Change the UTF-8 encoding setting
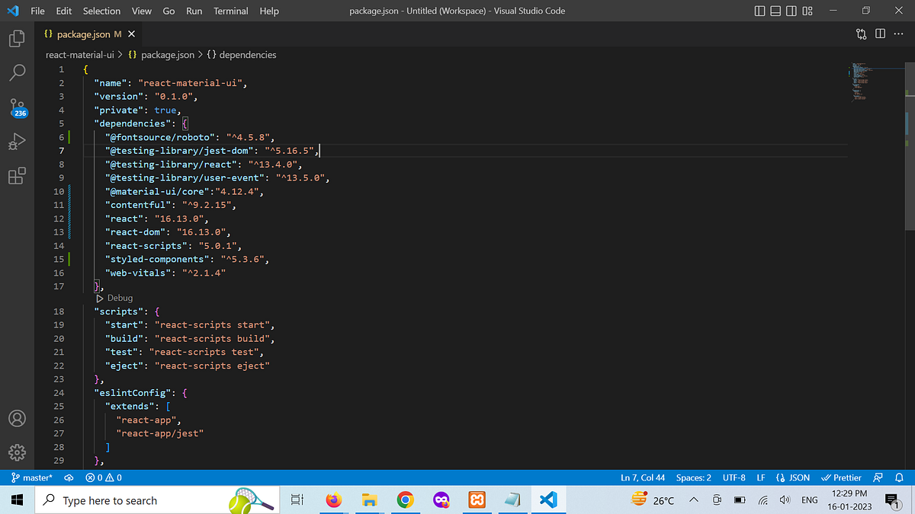The height and width of the screenshot is (514, 915). coord(734,477)
